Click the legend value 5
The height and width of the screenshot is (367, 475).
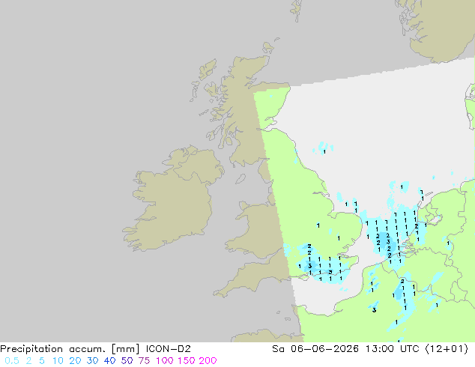tap(42, 361)
